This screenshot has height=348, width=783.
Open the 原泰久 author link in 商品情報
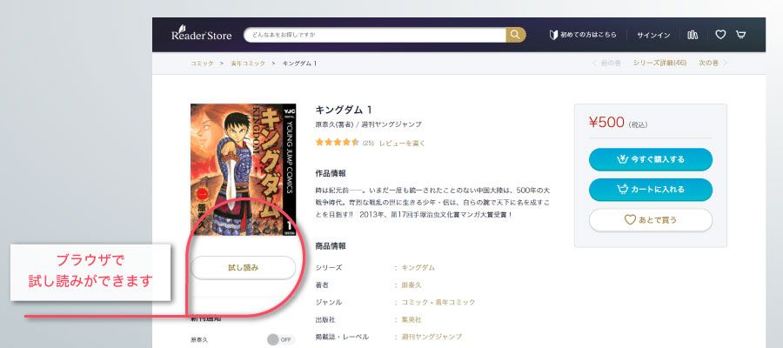click(412, 285)
